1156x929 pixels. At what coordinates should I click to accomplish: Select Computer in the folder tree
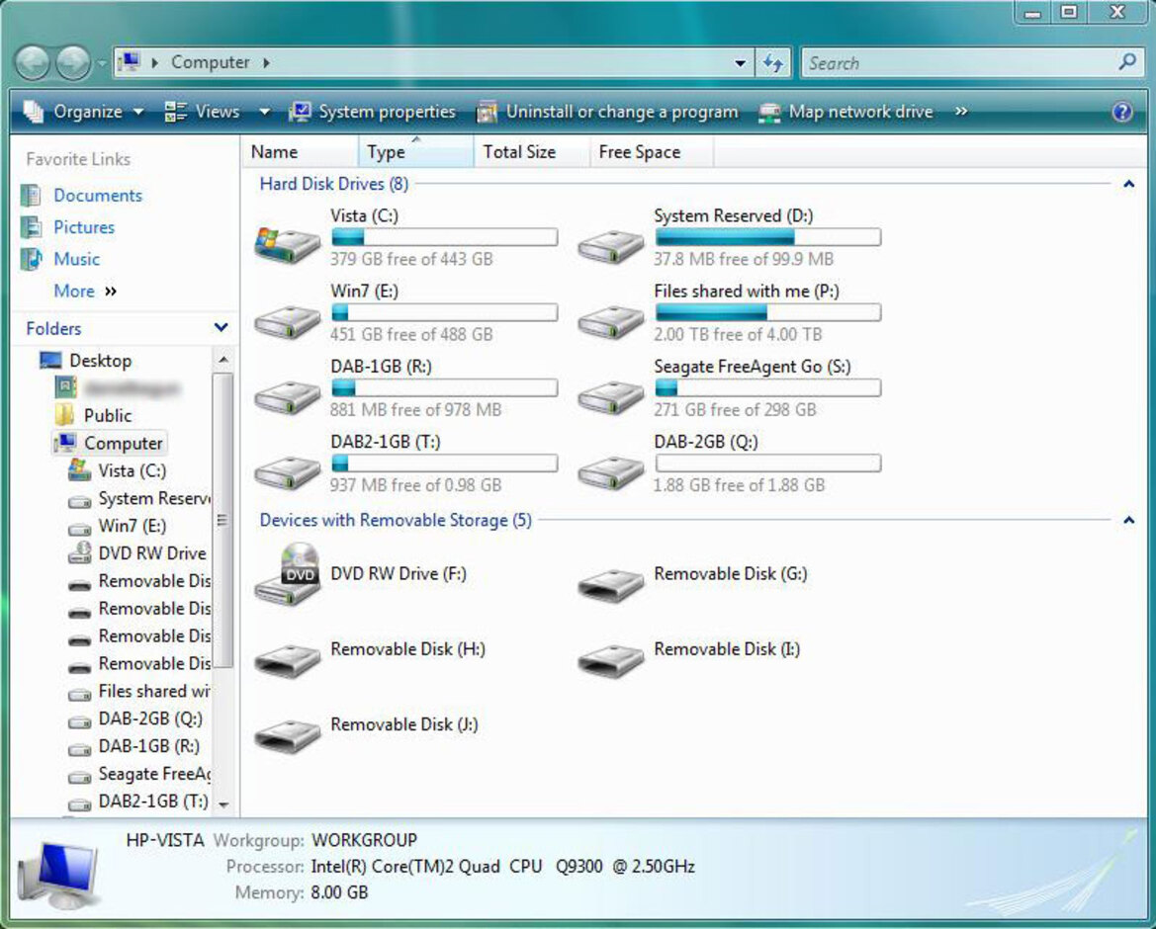point(109,443)
